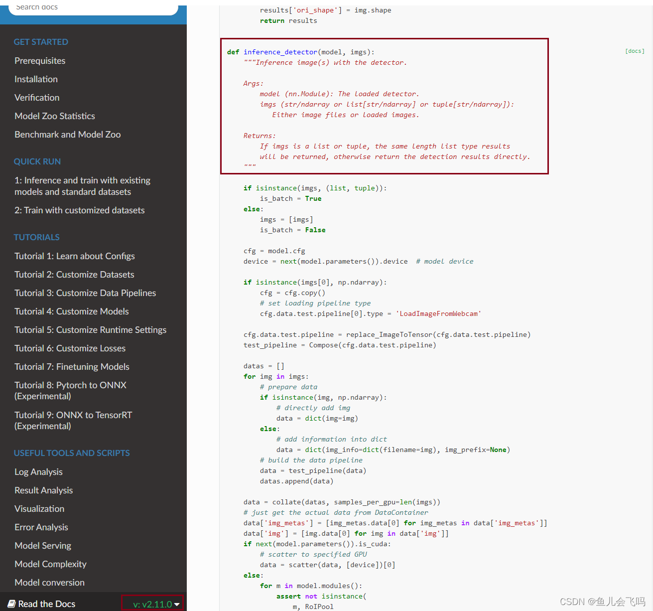Screen dimensions: 653x611
Task: Open Tutorial 9: ONNX to TensorRT
Action: pos(73,420)
